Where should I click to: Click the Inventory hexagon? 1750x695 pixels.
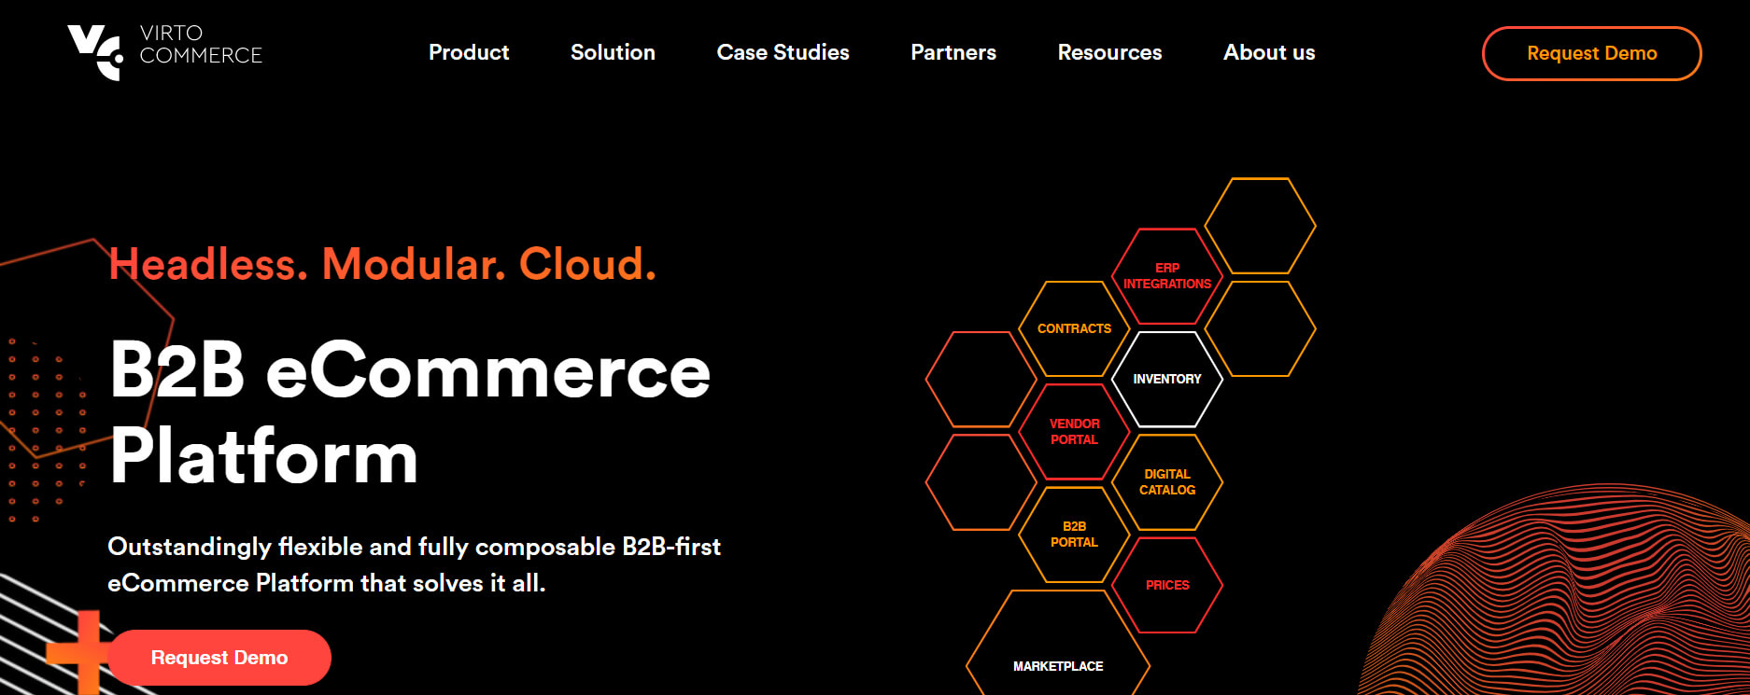(x=1166, y=379)
